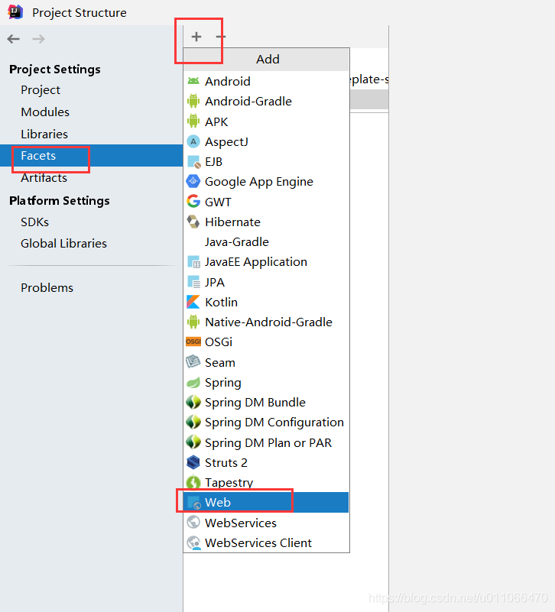Click the Tapestry icon

[x=193, y=482]
